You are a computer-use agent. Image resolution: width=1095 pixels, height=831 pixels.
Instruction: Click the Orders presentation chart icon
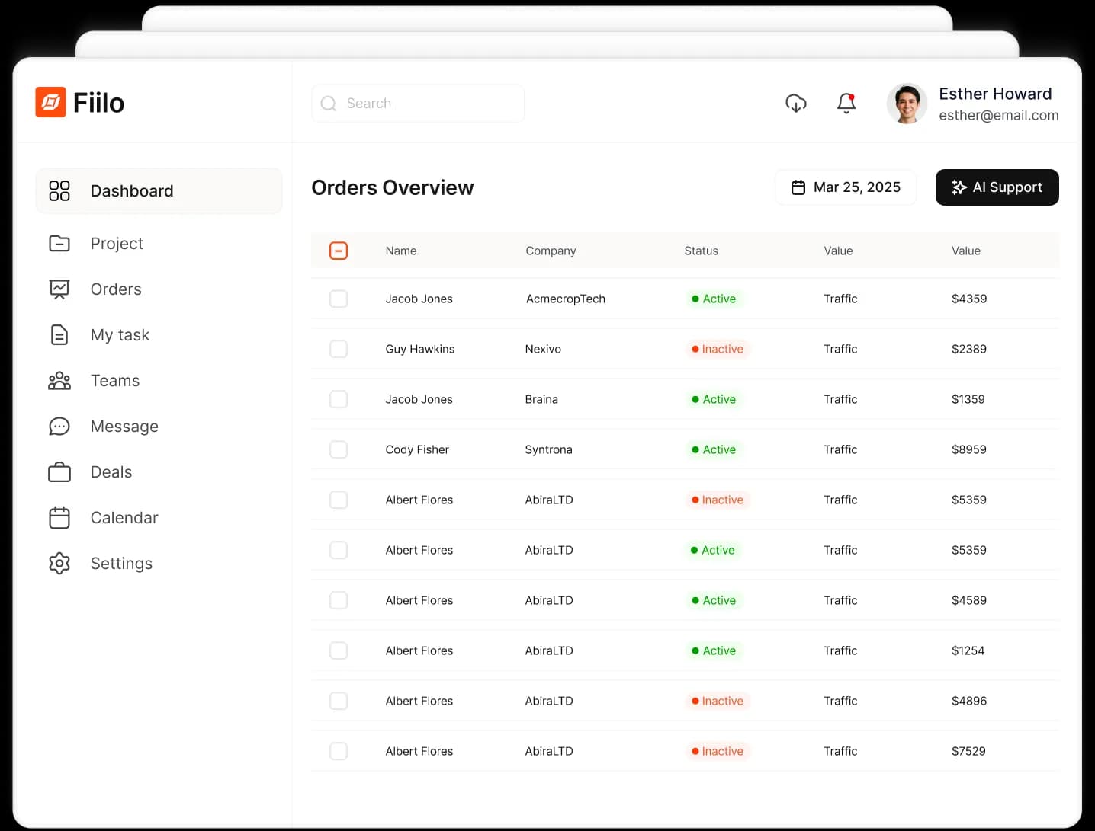click(x=59, y=289)
